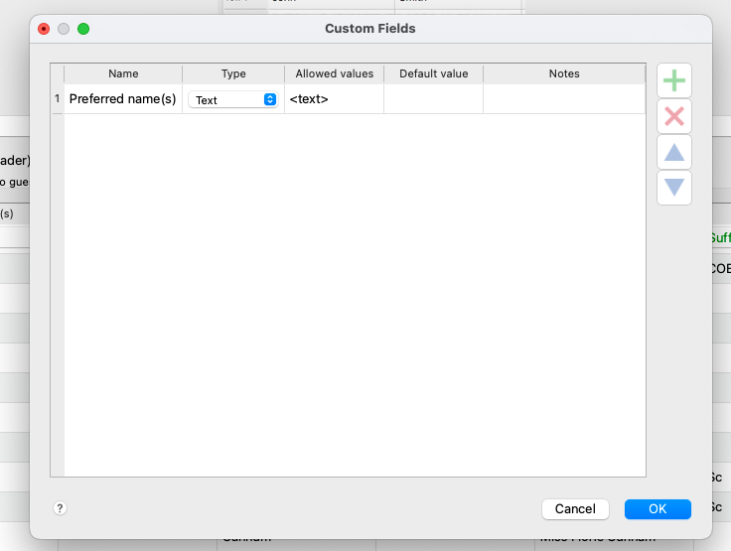
Task: Open help via the question mark icon
Action: pos(60,508)
